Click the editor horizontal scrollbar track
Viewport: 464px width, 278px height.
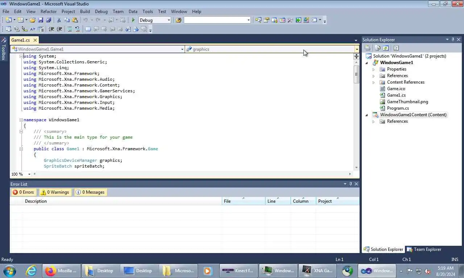pyautogui.click(x=192, y=174)
